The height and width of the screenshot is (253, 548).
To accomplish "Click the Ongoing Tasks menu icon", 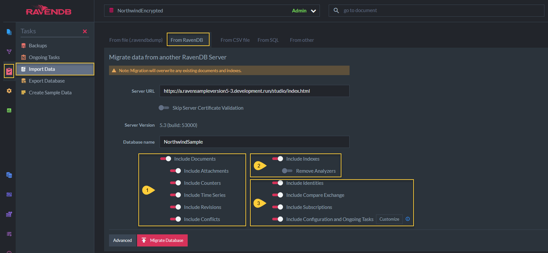I will point(23,57).
